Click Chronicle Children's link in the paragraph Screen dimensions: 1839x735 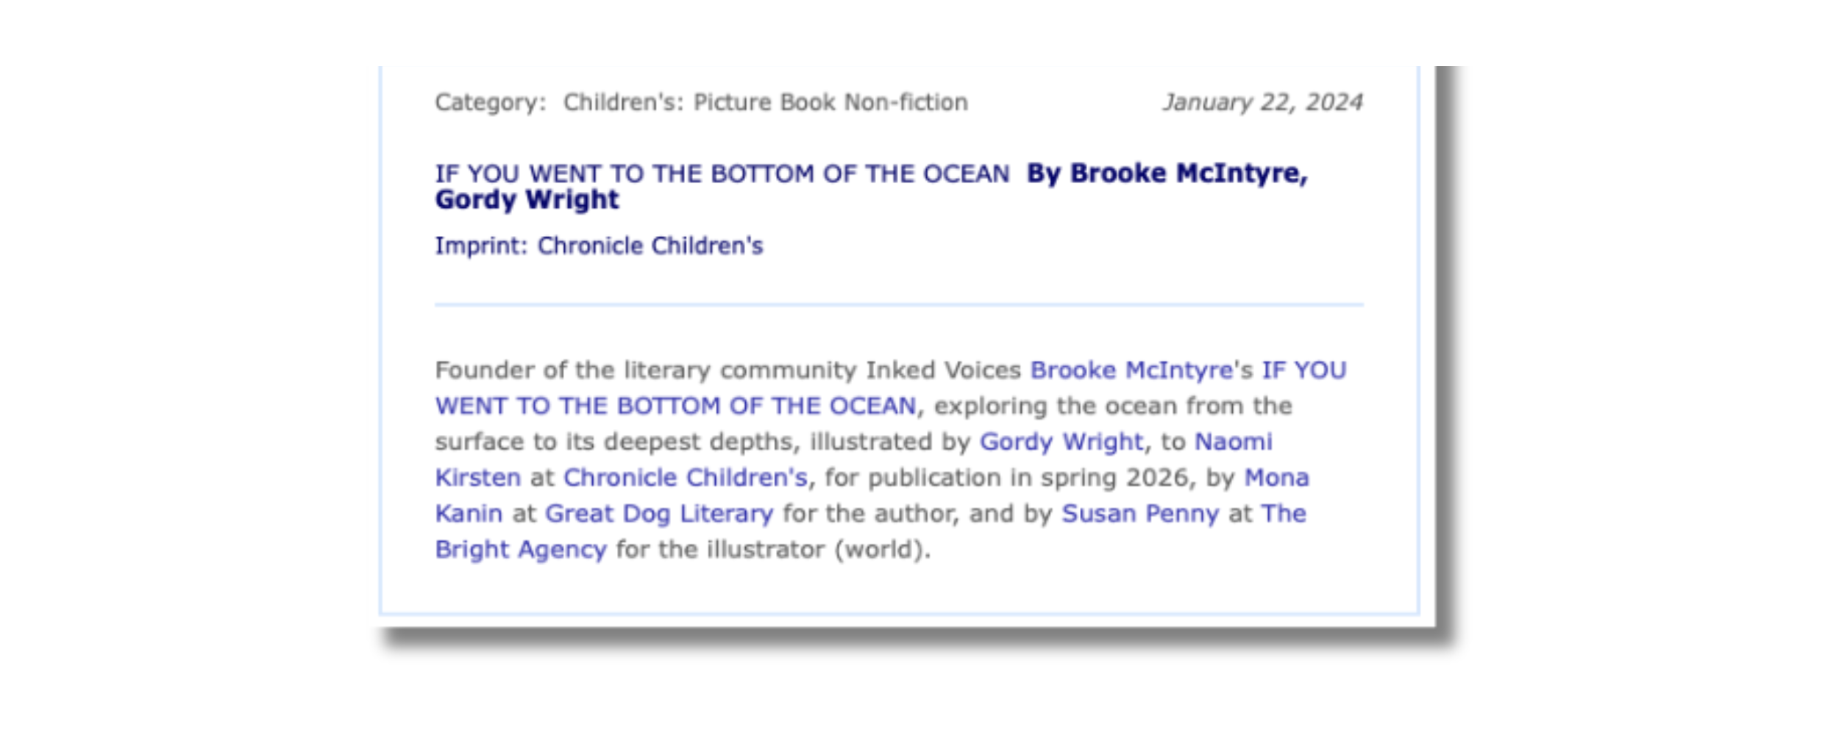pos(685,478)
